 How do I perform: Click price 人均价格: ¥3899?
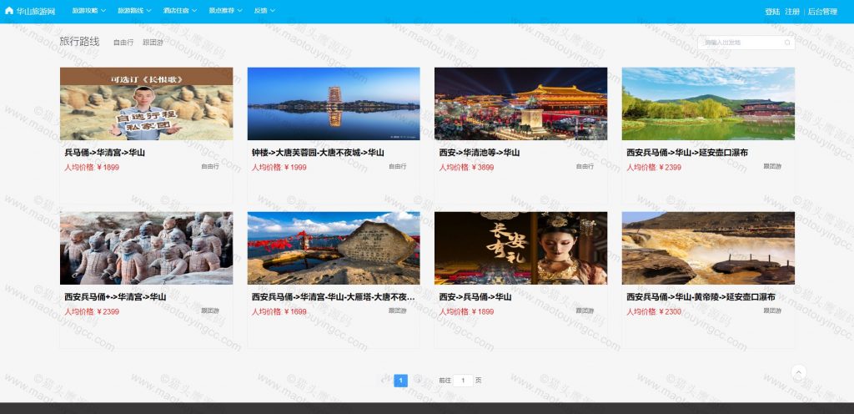tap(466, 167)
